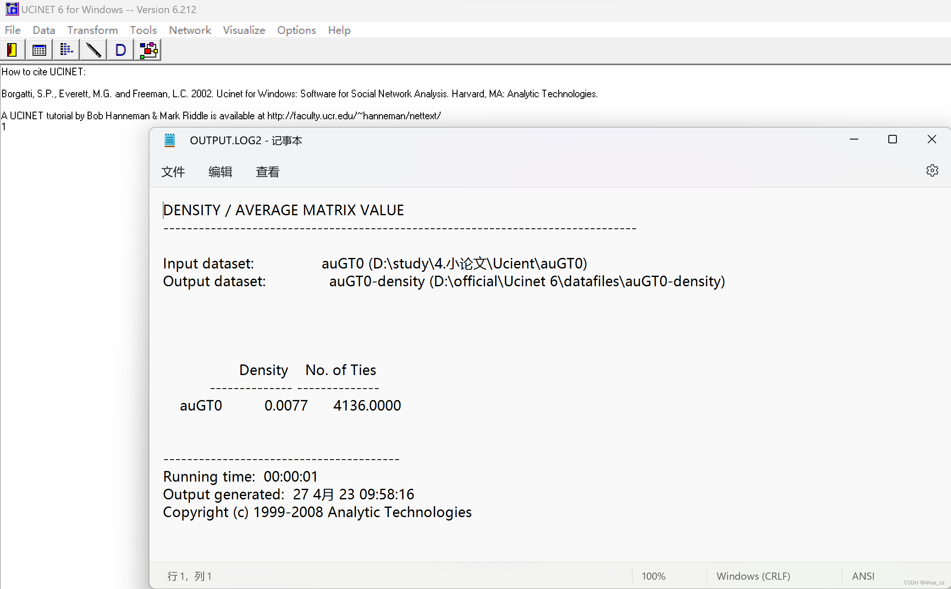Open the 文件 menu in Notepad
Viewport: 951px width, 589px height.
(x=173, y=172)
